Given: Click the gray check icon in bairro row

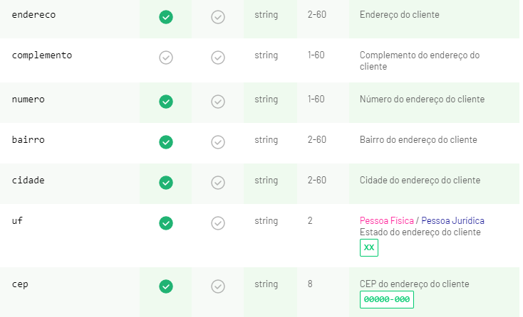Looking at the screenshot, I should click(x=218, y=142).
